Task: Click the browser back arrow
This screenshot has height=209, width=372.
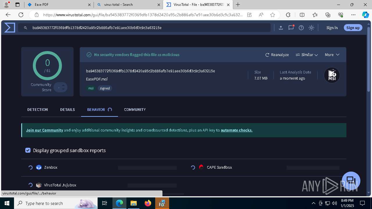Action: (x=8, y=15)
